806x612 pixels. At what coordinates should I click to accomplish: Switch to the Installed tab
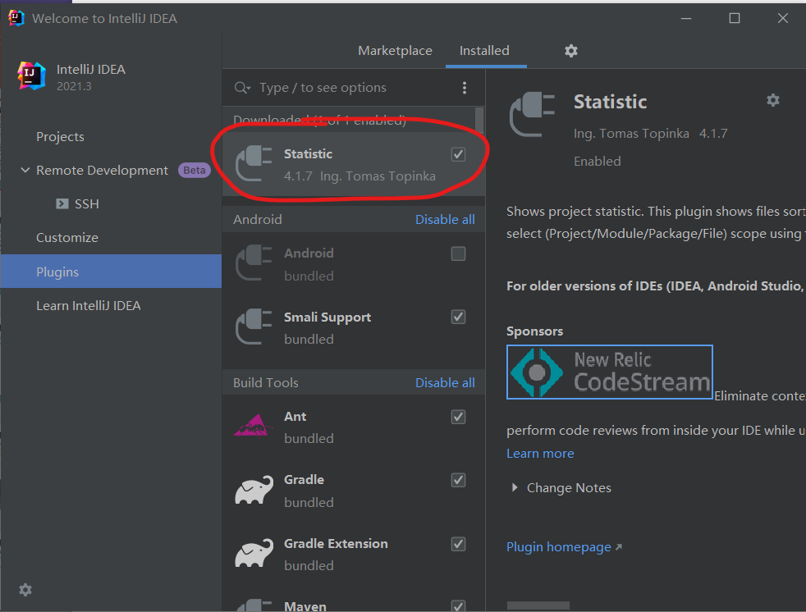point(484,50)
